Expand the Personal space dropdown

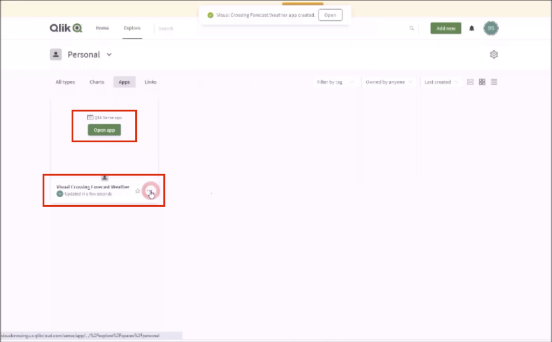109,54
